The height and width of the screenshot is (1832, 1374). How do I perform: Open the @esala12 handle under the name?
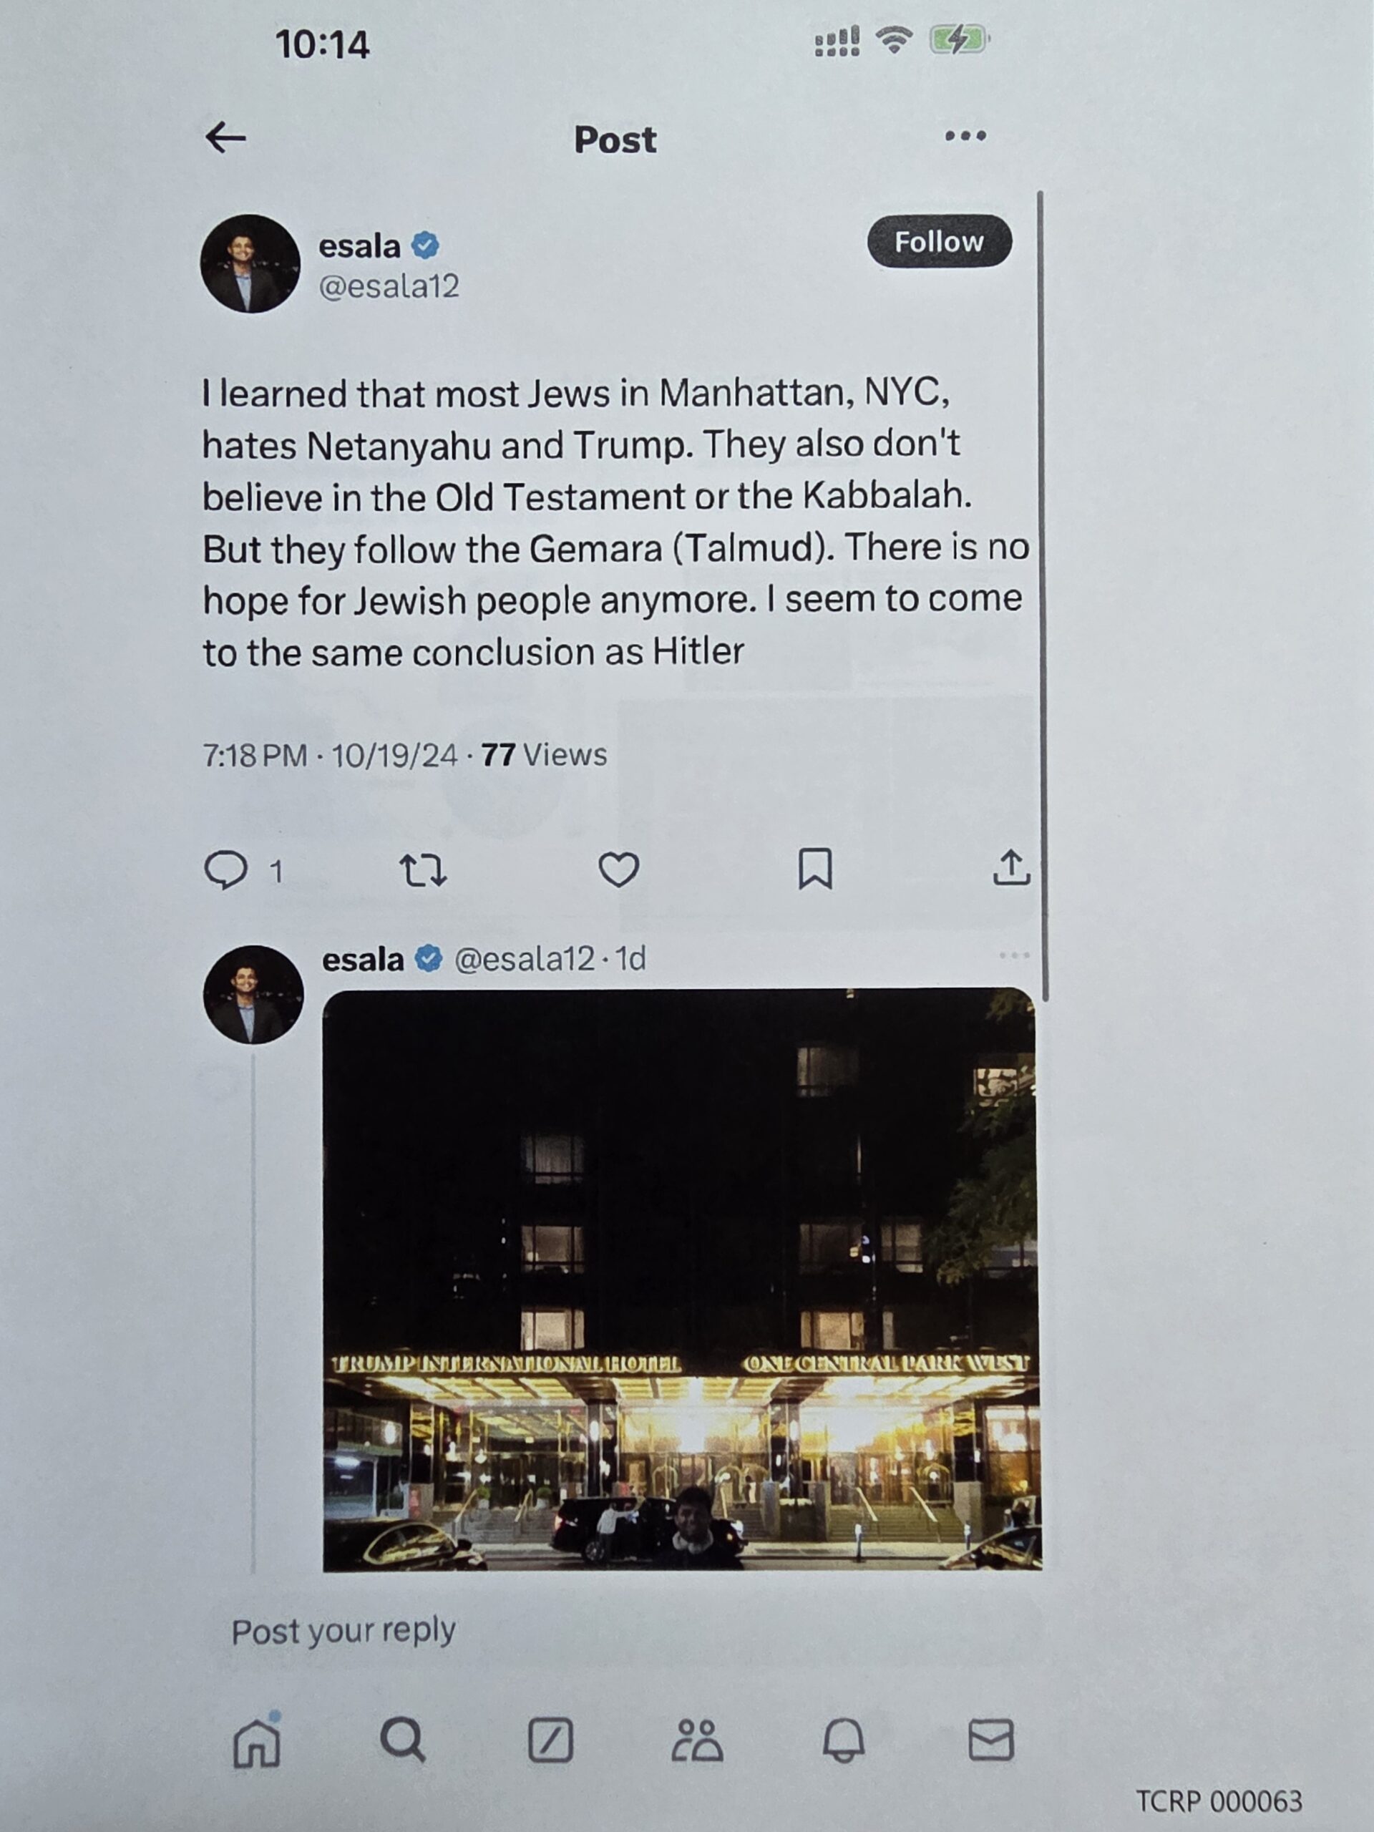[x=389, y=286]
